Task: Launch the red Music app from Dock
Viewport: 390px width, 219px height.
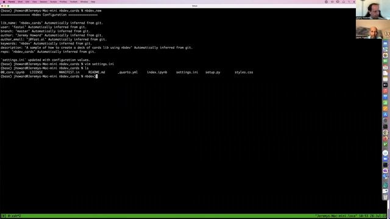Action: 385,91
